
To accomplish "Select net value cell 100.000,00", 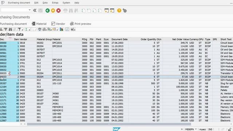I will point(182,87).
